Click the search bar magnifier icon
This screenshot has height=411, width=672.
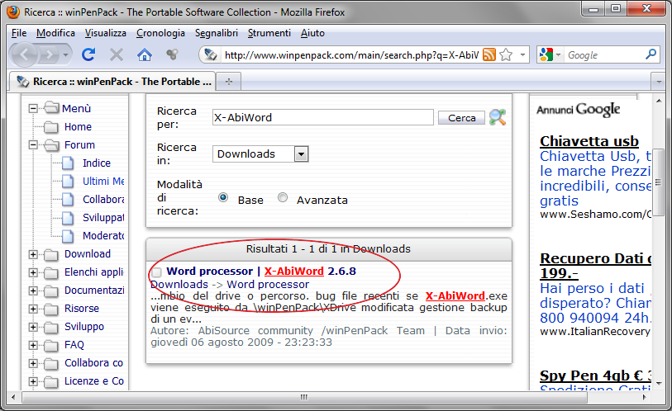pyautogui.click(x=651, y=54)
